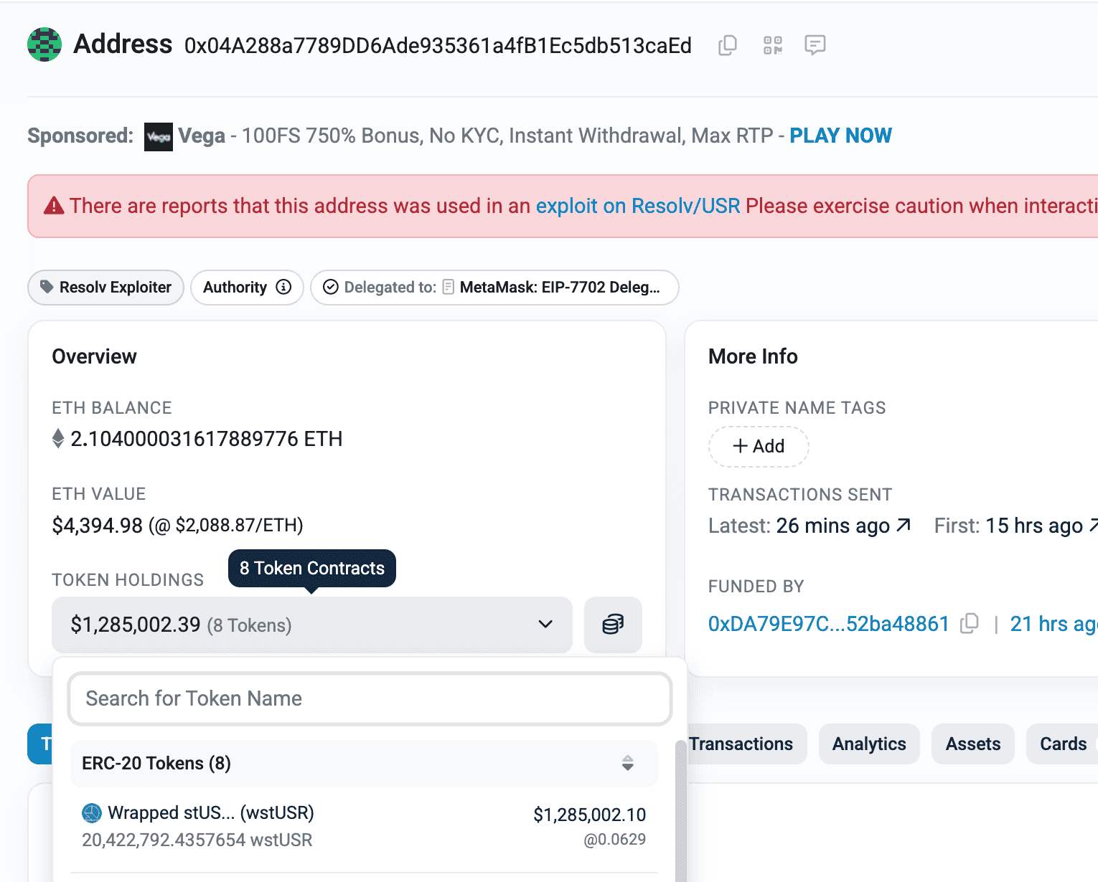Switch to the Analytics tab
1098x882 pixels.
pyautogui.click(x=868, y=744)
